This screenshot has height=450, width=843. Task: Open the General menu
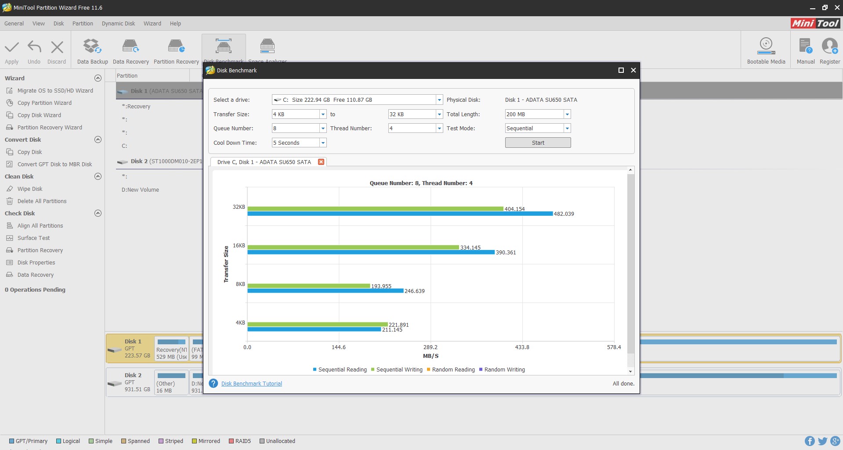click(x=14, y=23)
